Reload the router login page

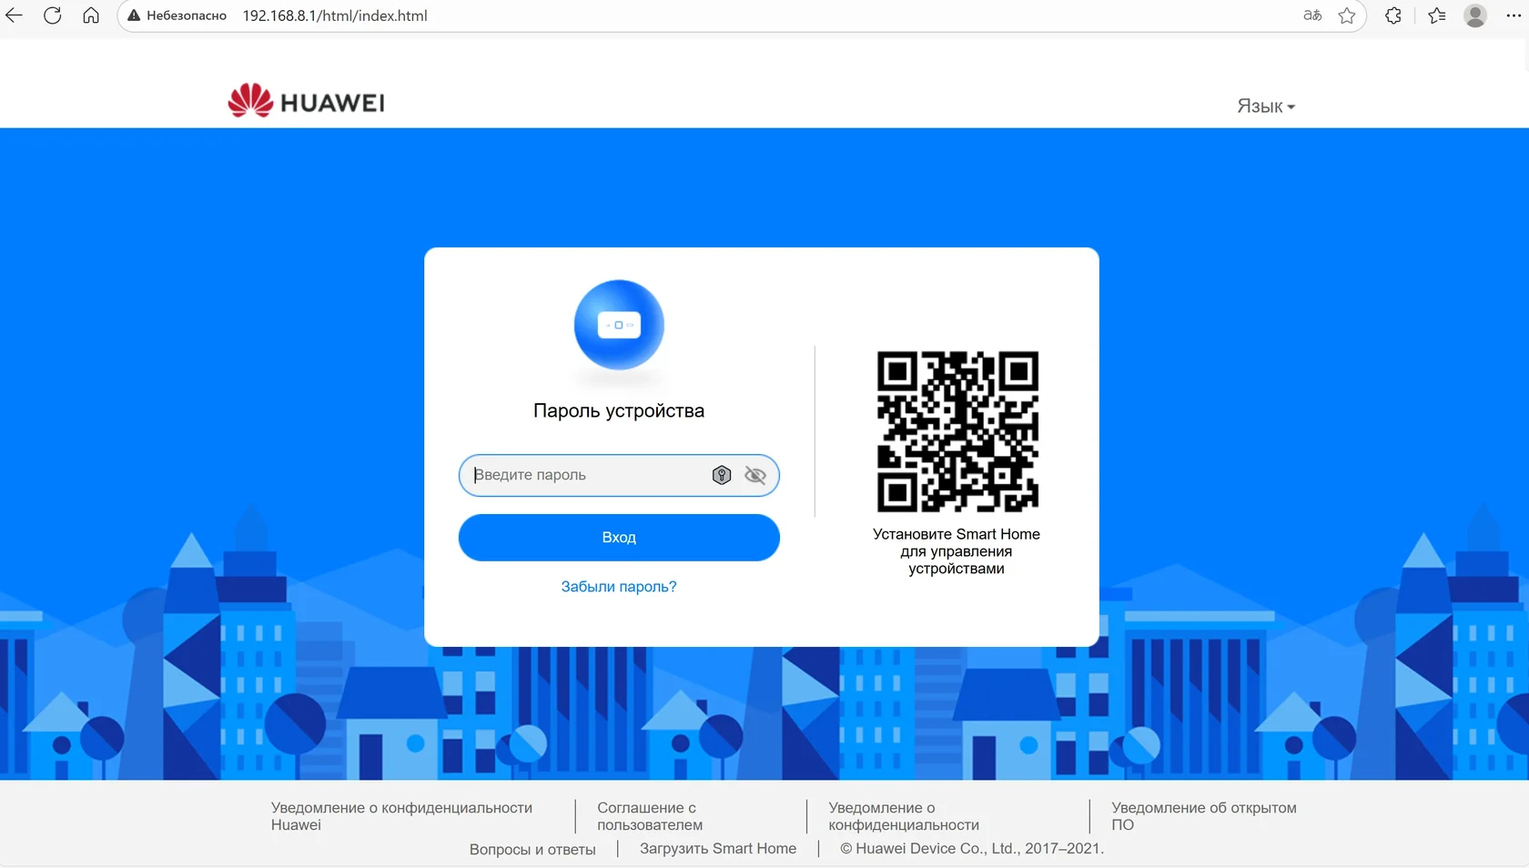pyautogui.click(x=53, y=15)
